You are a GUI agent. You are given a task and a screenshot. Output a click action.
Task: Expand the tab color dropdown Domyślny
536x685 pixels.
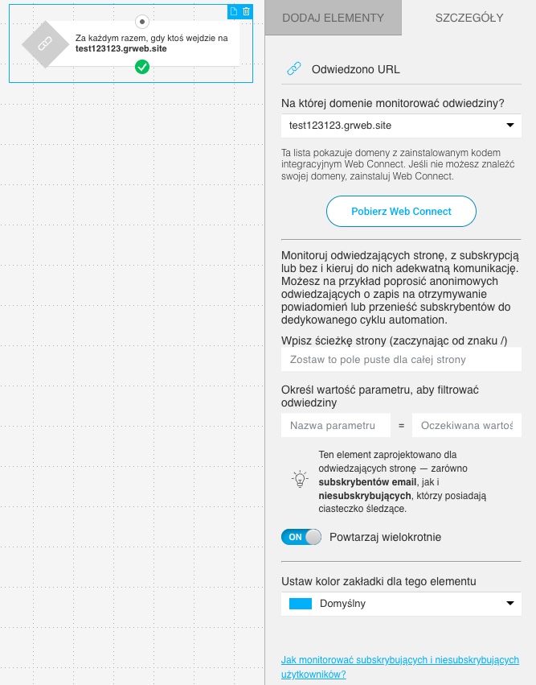pos(401,603)
